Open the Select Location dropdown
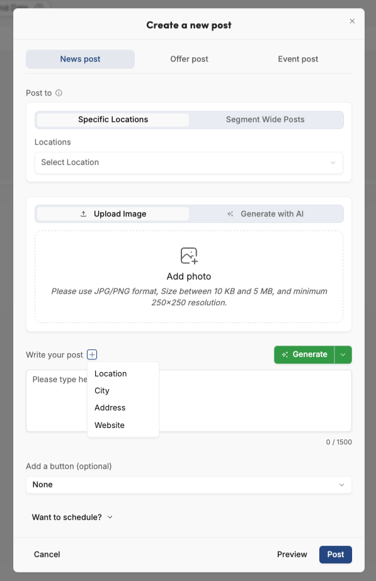 tap(189, 162)
